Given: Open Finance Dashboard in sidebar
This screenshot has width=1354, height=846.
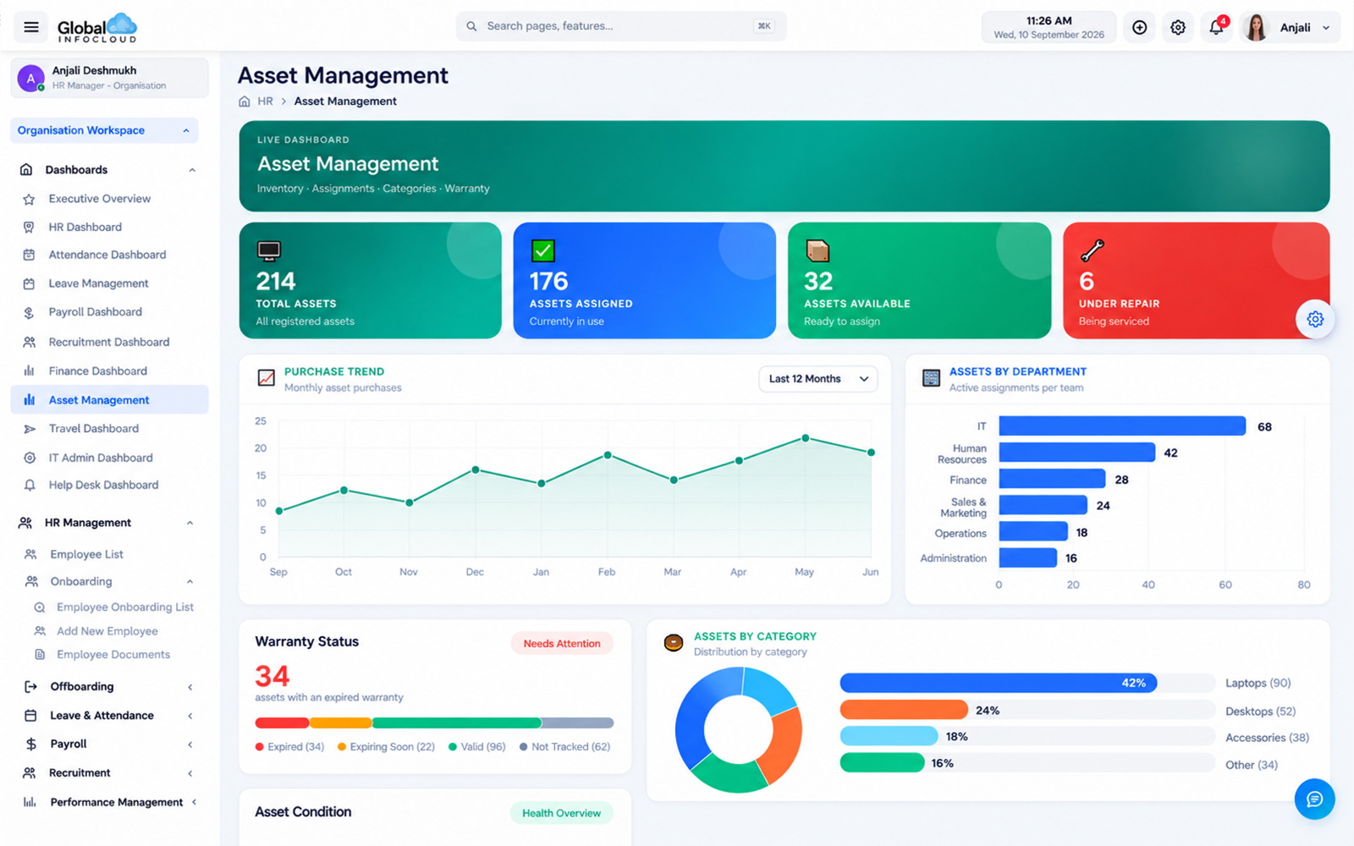Looking at the screenshot, I should click(x=98, y=371).
